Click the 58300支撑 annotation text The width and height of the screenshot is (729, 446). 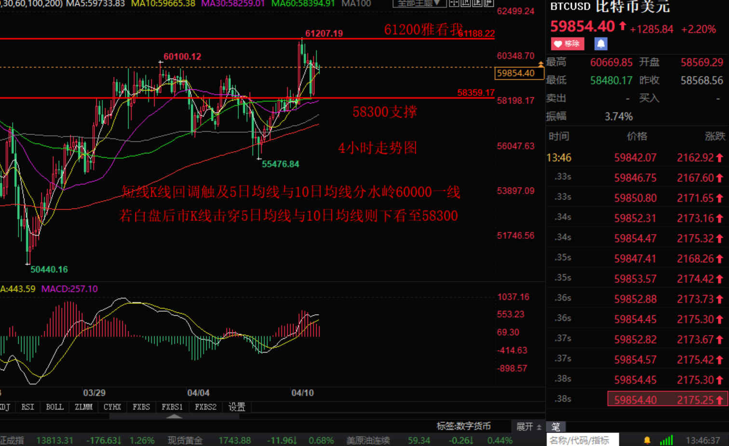tap(384, 112)
